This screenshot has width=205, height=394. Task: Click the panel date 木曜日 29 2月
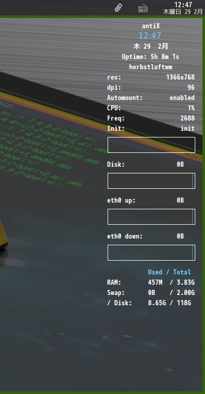[x=182, y=12]
